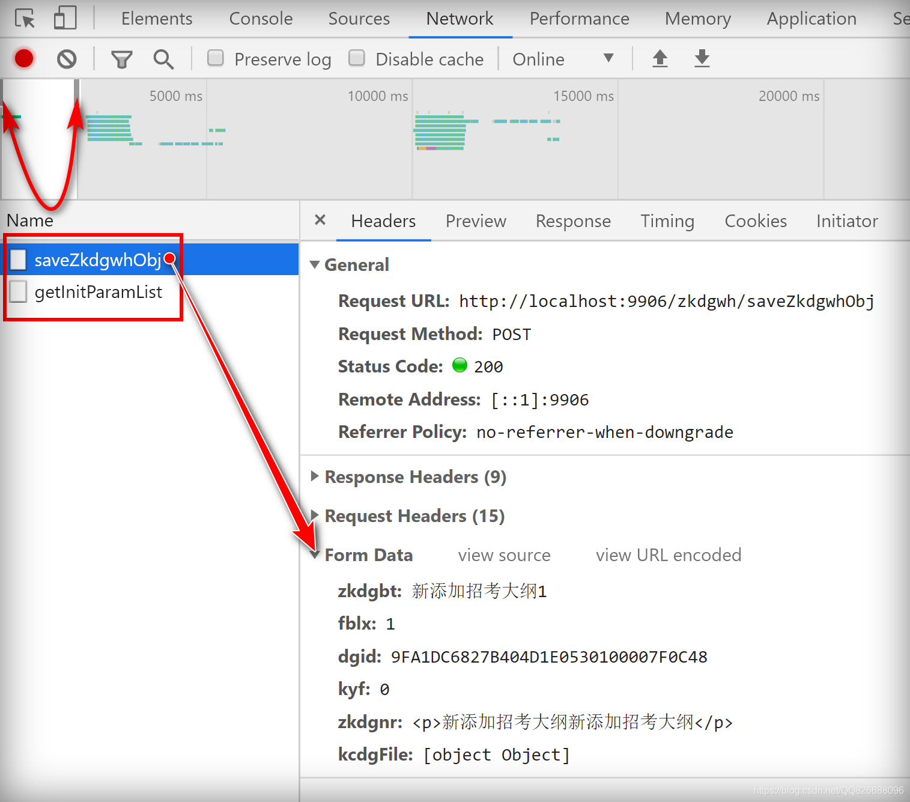Click the dgid form data value

pos(549,657)
